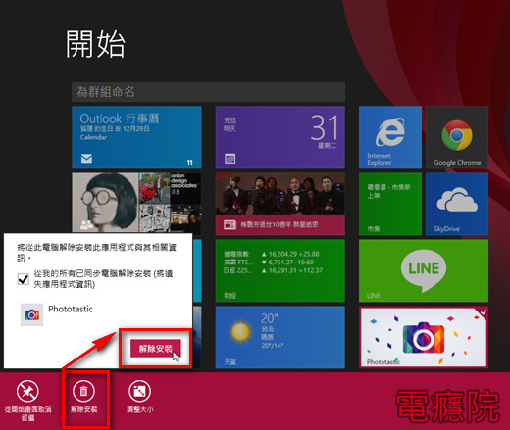Click the group name field 為群組命名
The width and height of the screenshot is (510, 430).
pos(208,92)
